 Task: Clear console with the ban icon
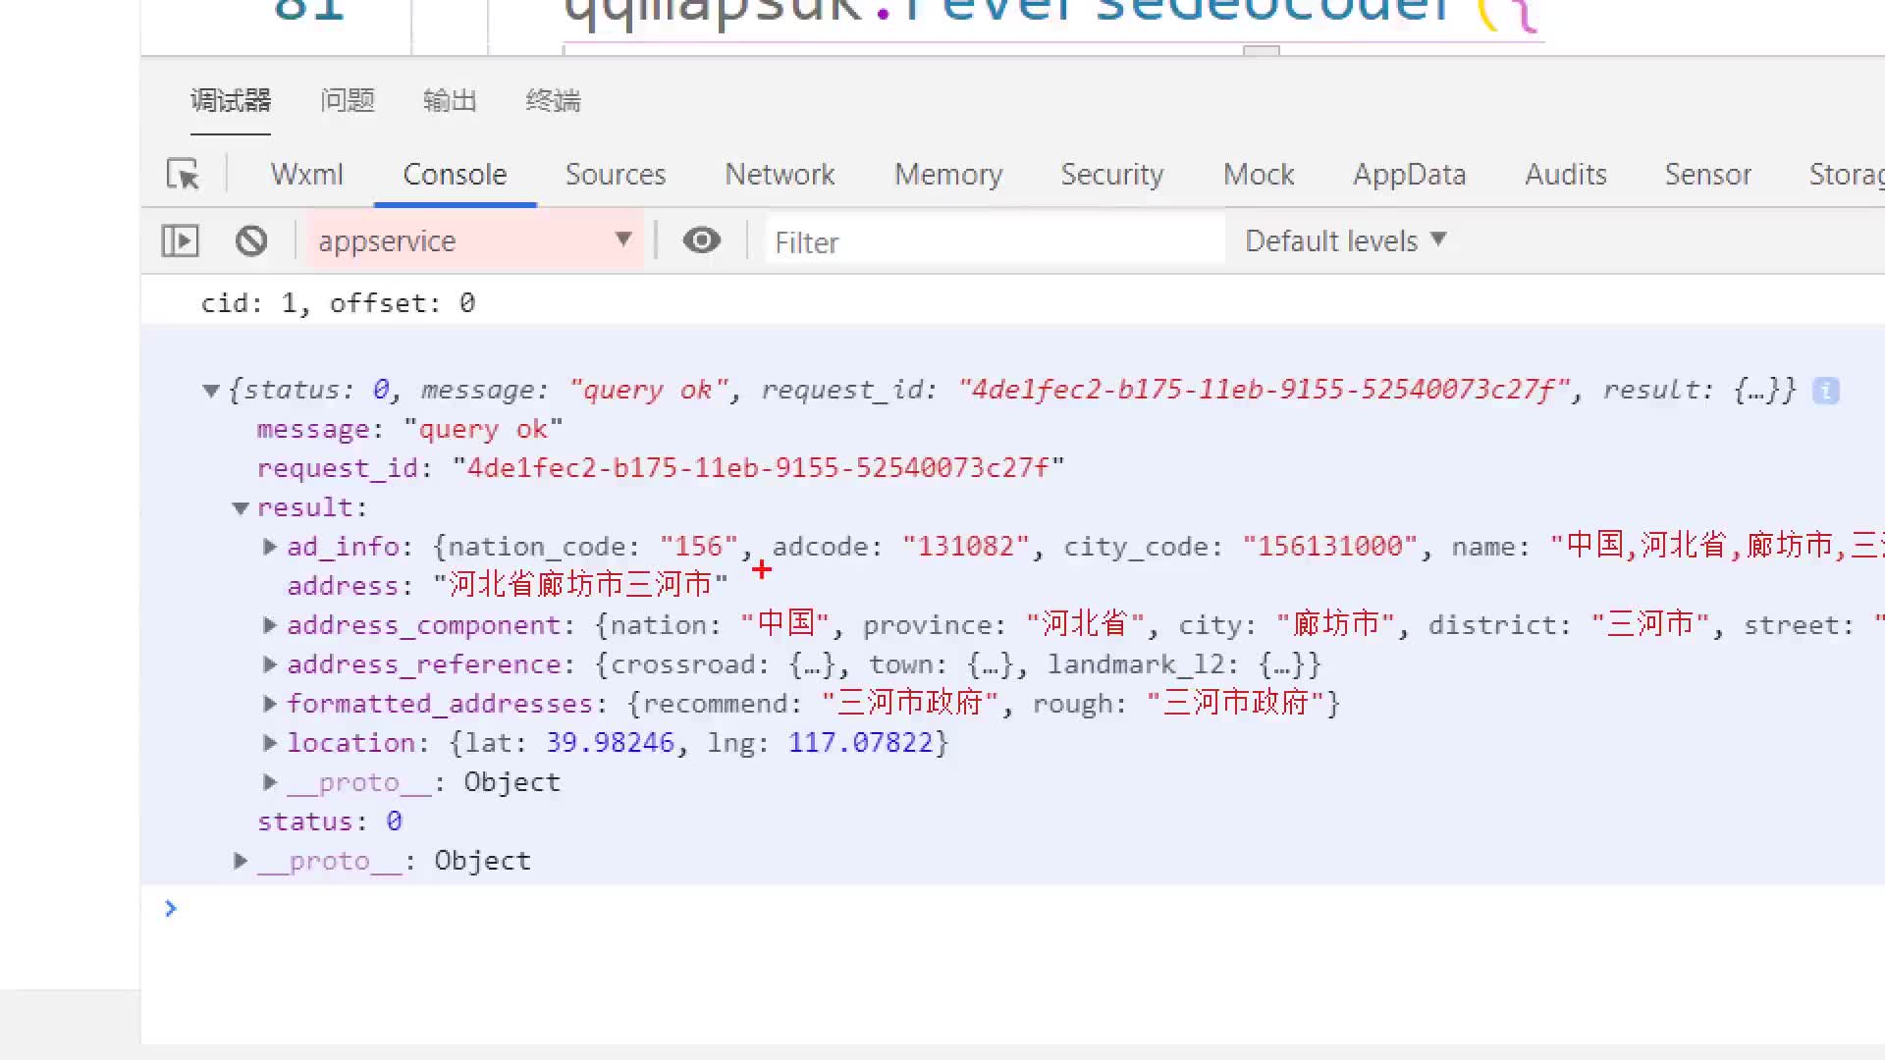click(x=251, y=240)
